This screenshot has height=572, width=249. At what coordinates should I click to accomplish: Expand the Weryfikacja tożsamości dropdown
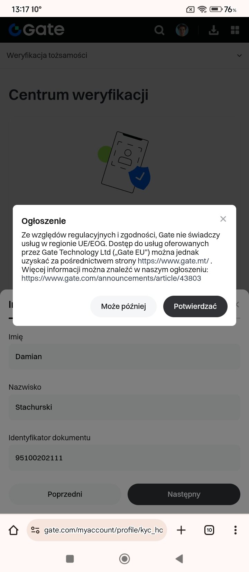pyautogui.click(x=239, y=55)
